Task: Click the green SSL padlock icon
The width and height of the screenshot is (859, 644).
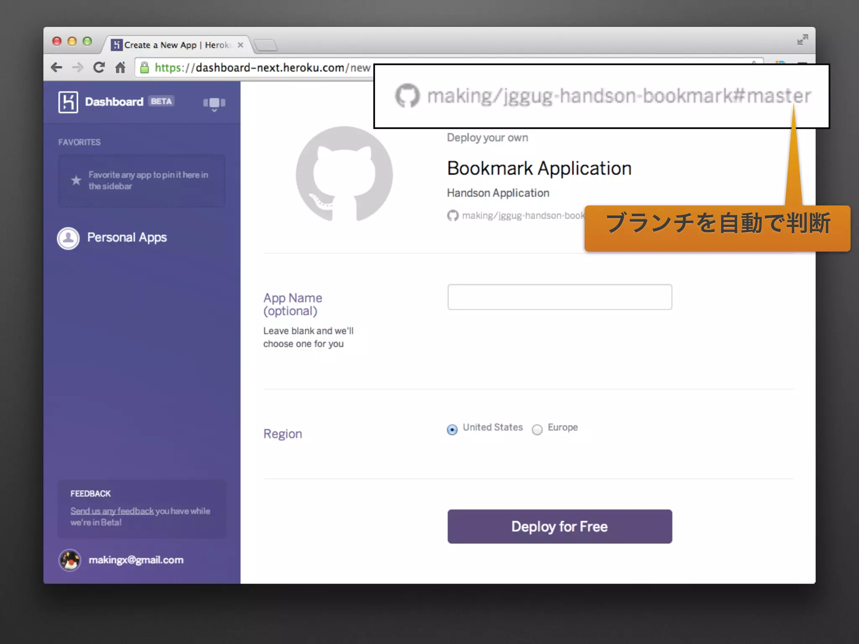Action: click(144, 68)
